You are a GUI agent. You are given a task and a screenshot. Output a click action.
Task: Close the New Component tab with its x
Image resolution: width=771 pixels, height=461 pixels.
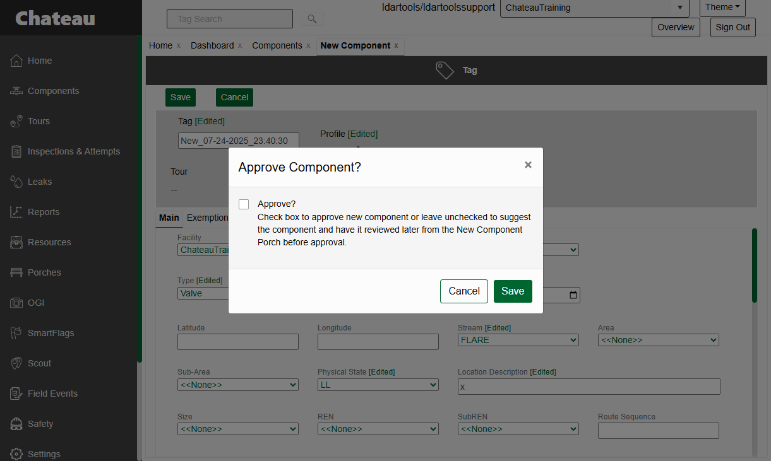pos(396,45)
